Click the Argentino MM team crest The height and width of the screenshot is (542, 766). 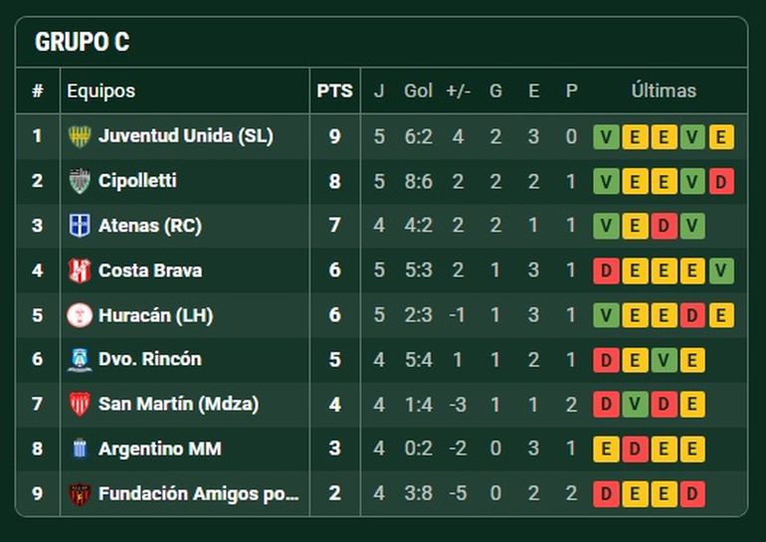80,449
